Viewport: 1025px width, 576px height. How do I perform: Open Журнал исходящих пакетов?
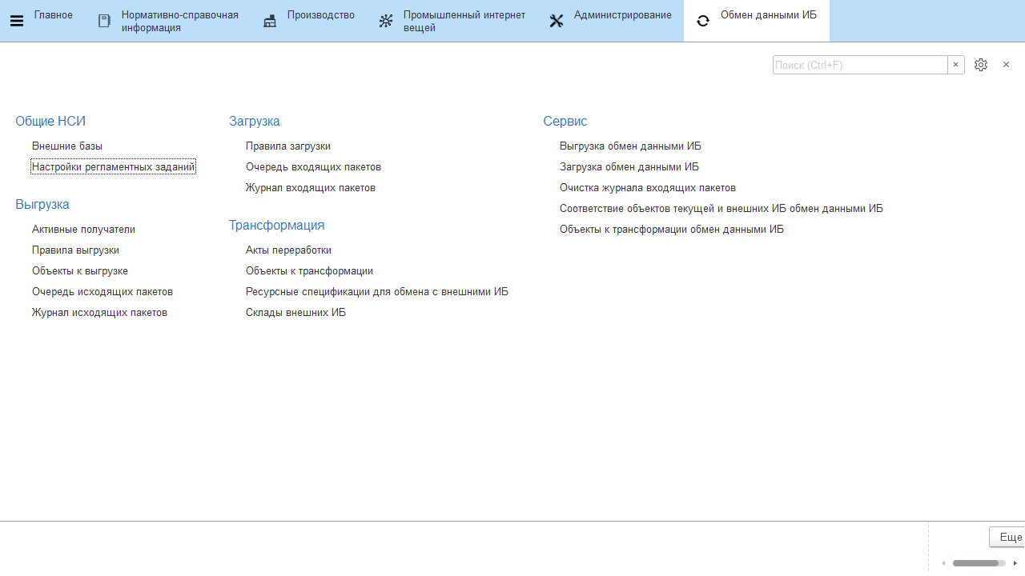[99, 313]
